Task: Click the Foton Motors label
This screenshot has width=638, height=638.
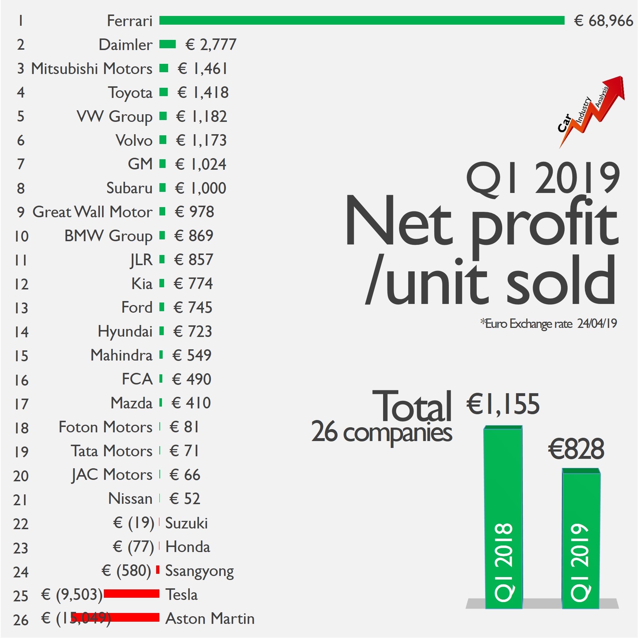Action: pos(105,427)
